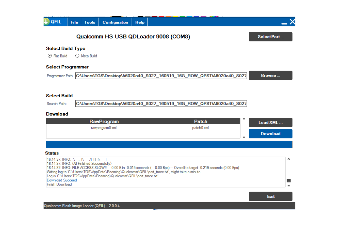Click the dash below the status scrollbar
This screenshot has height=226, width=339.
289,186
